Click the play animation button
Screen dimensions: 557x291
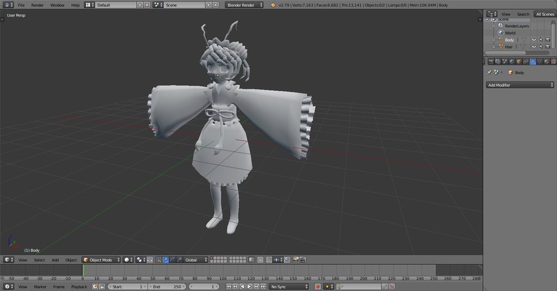pos(249,287)
